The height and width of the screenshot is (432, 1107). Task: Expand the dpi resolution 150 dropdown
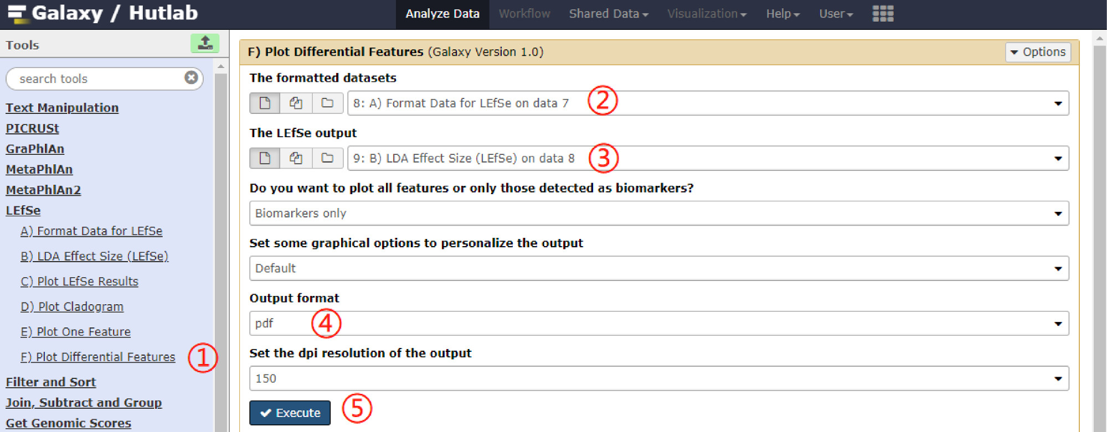click(x=659, y=378)
